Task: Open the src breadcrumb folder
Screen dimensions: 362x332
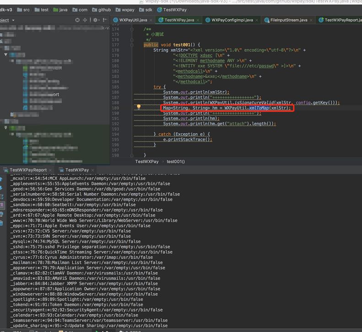Action: pyautogui.click(x=23, y=10)
